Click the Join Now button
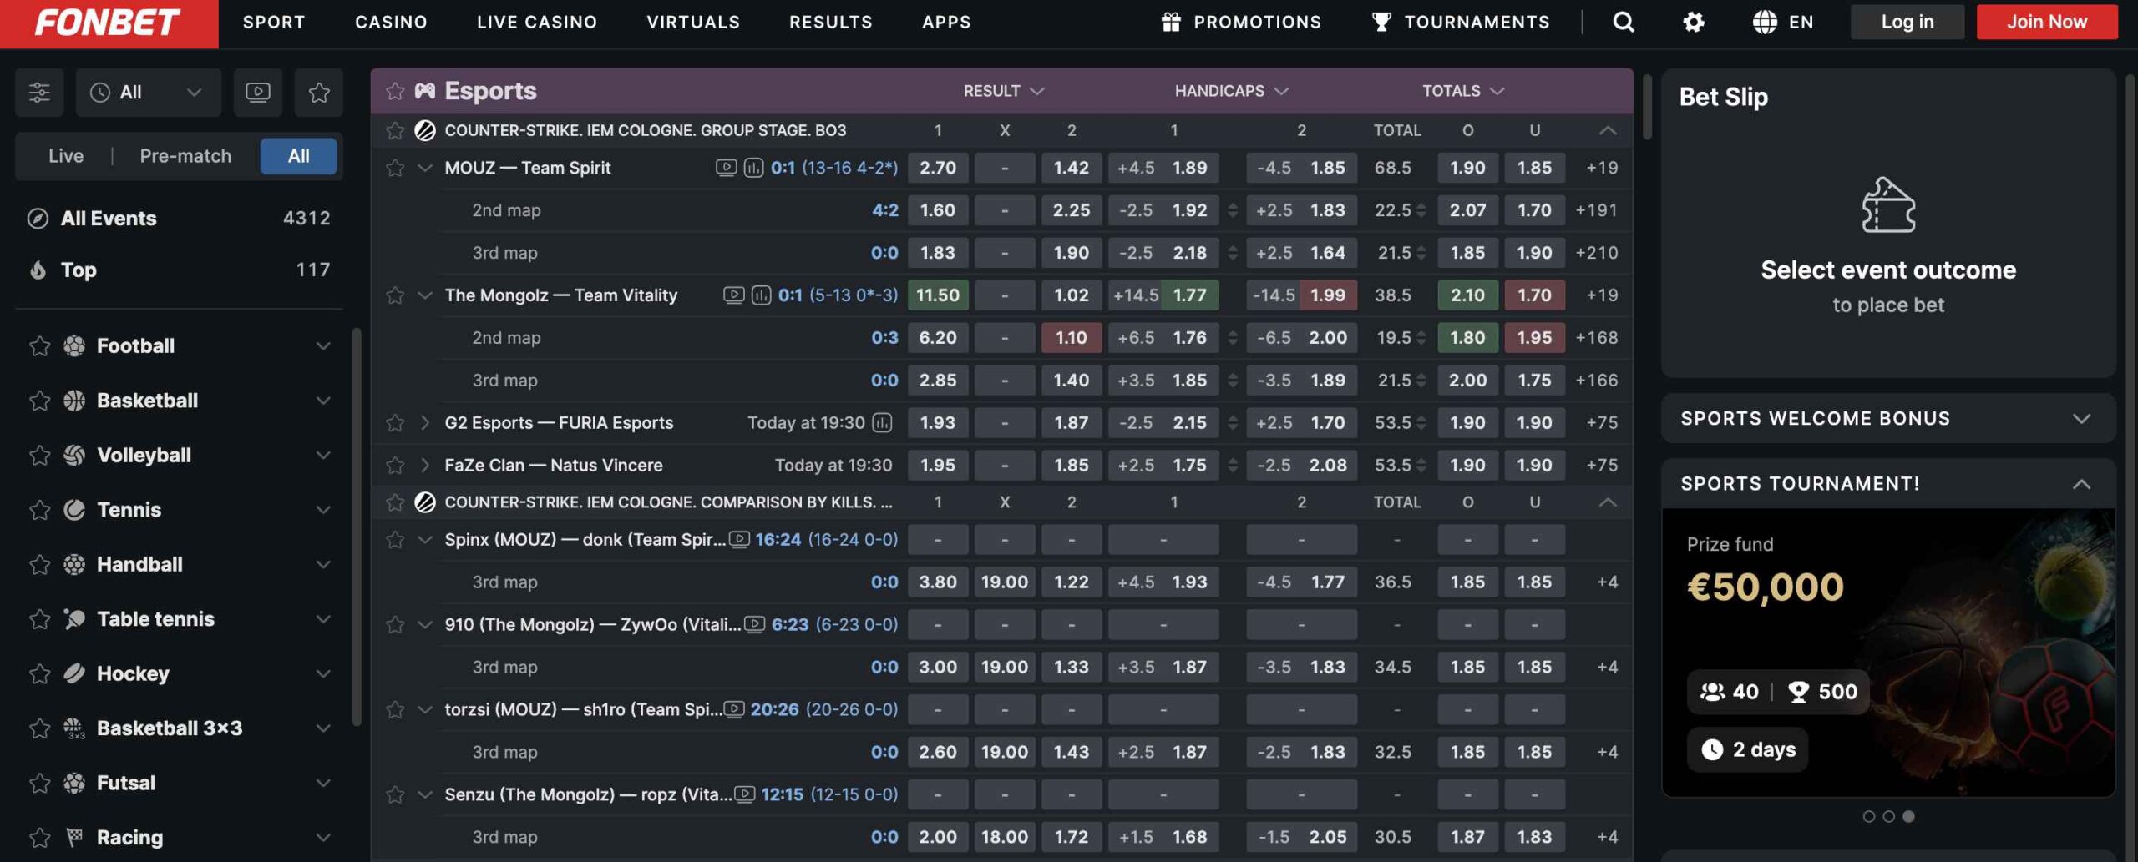The height and width of the screenshot is (862, 2138). coord(2046,22)
